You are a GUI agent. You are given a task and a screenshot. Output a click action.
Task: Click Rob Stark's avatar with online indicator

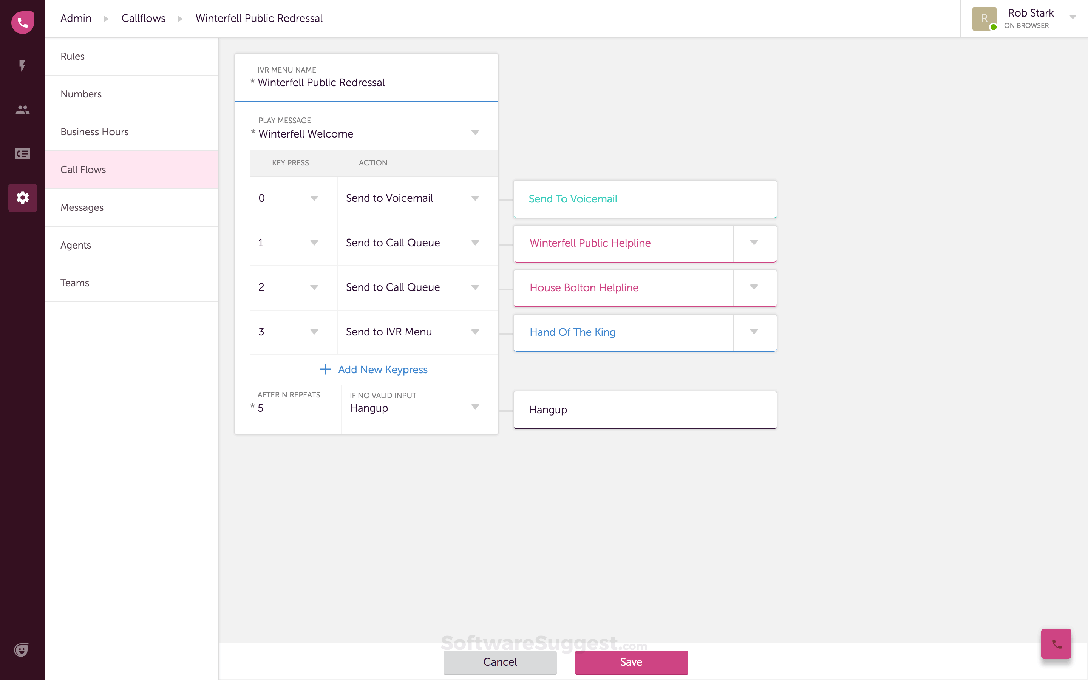click(984, 19)
